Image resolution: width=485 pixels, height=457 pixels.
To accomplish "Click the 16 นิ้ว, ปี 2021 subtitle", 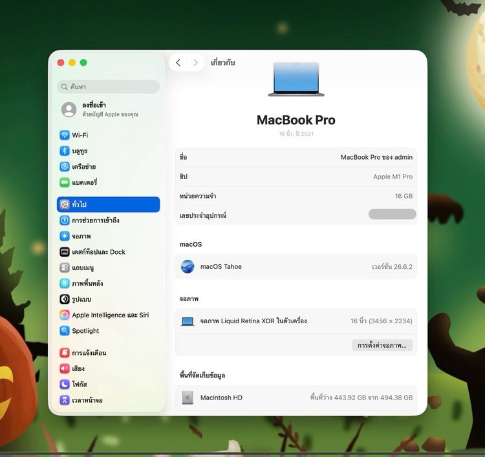I will click(x=296, y=134).
